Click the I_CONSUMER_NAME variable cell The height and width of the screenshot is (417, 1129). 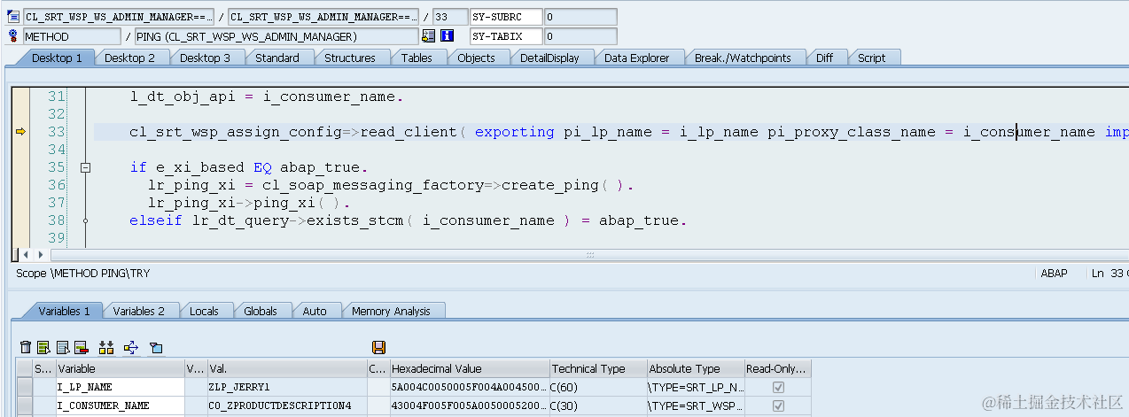120,405
